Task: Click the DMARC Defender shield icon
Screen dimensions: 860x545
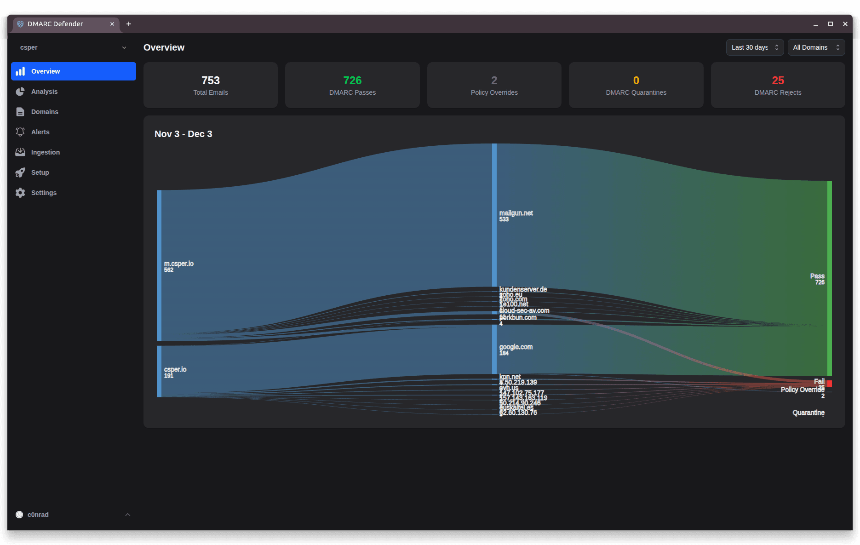Action: point(20,24)
